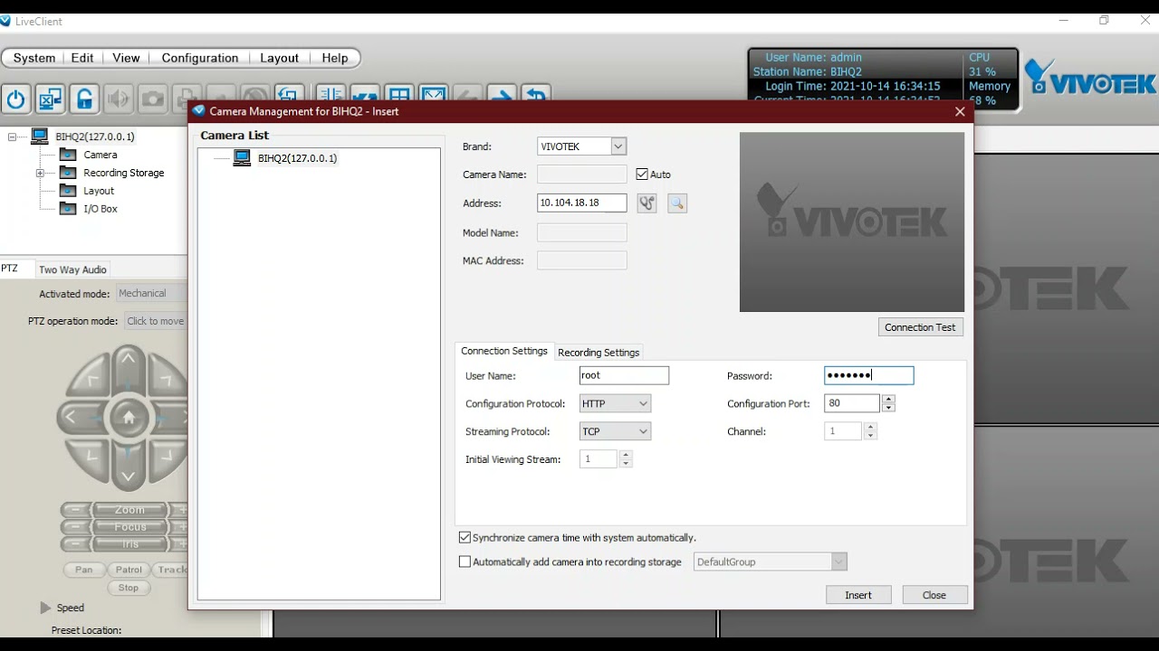This screenshot has height=651, width=1159.
Task: Select the Camera node icon in station tree
Action: tap(68, 155)
